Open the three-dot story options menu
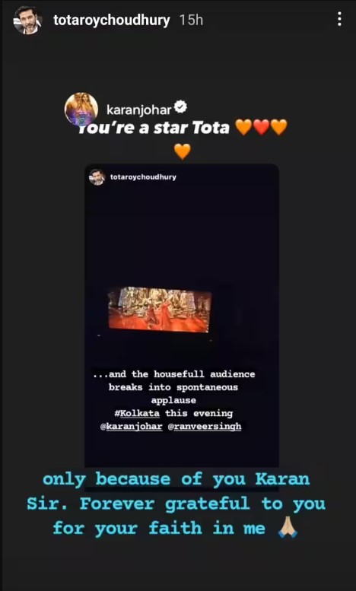The height and width of the screenshot is (591, 356). tap(339, 19)
